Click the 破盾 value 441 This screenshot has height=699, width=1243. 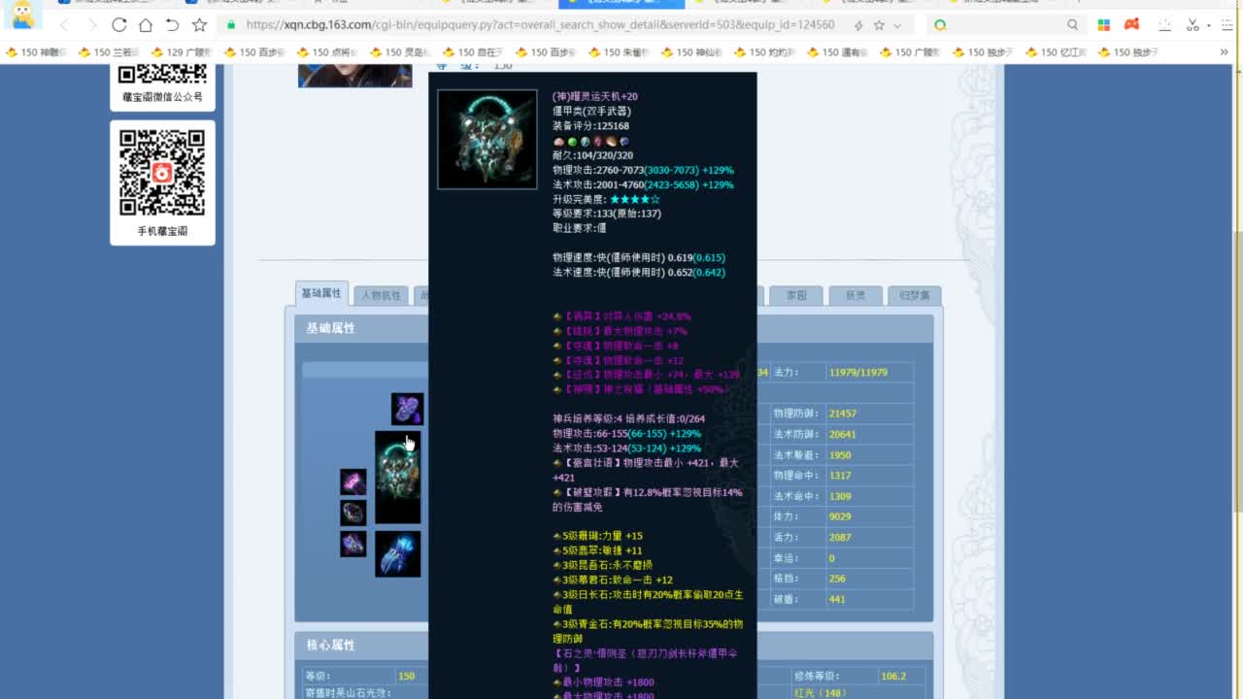point(837,600)
